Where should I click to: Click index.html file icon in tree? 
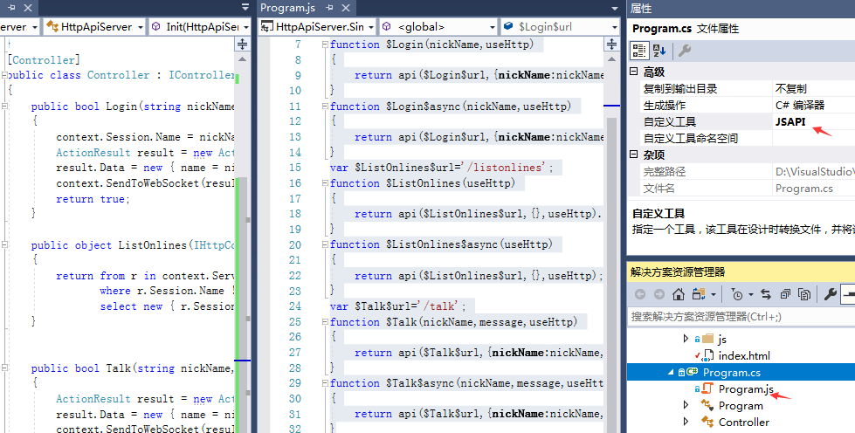708,355
